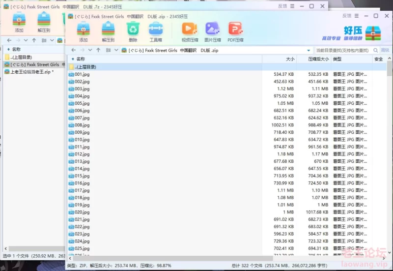Click the 001.jpg file icon

tap(71, 74)
